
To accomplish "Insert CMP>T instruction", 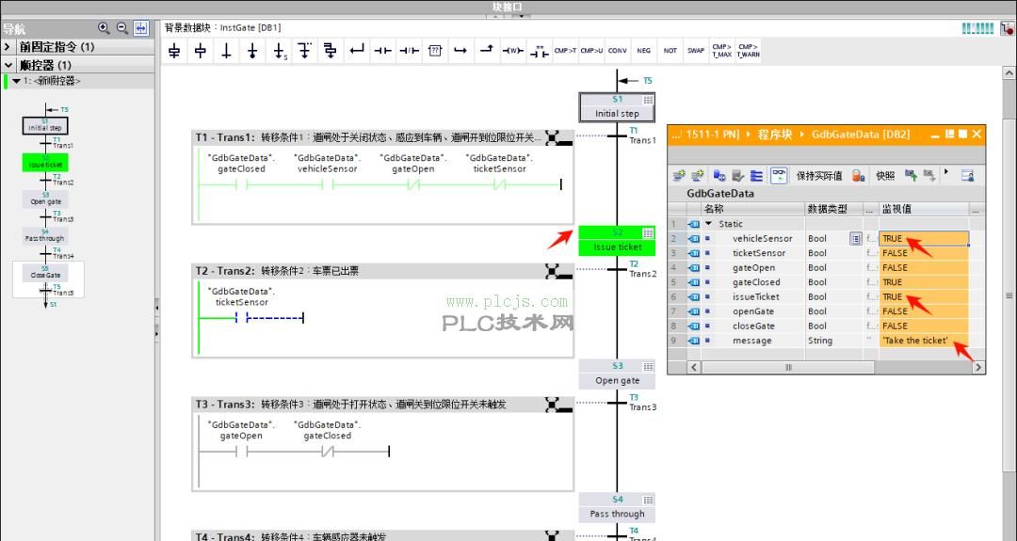I will point(565,51).
